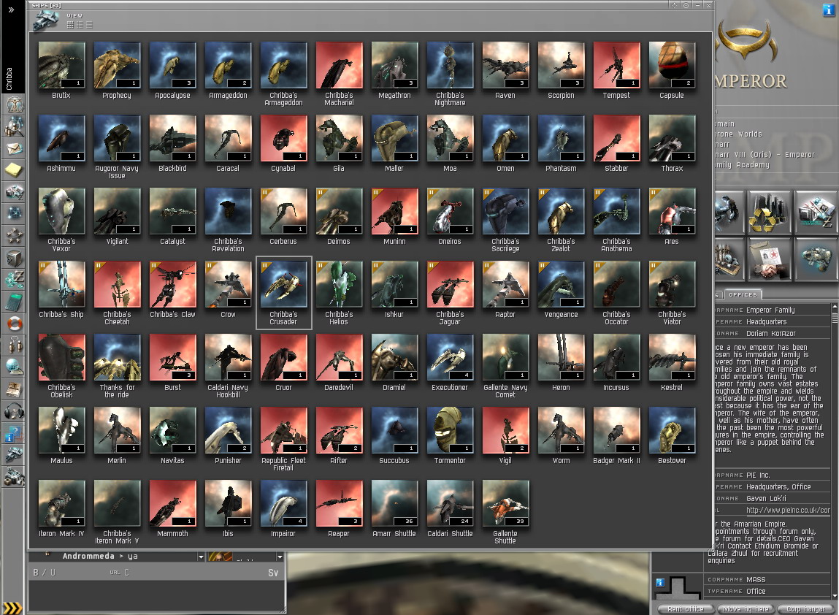The height and width of the screenshot is (615, 839).
Task: Open the five-star Corporation icon
Action: [14, 236]
